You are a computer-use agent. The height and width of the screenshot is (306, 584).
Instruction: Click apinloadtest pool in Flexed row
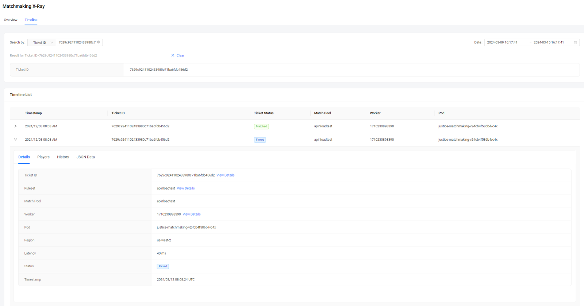[323, 140]
